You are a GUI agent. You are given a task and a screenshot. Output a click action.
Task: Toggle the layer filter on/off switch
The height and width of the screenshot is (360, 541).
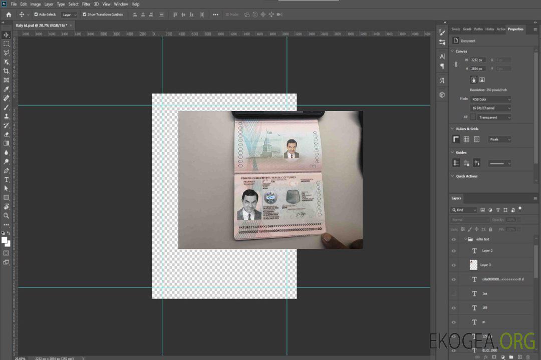[520, 209]
